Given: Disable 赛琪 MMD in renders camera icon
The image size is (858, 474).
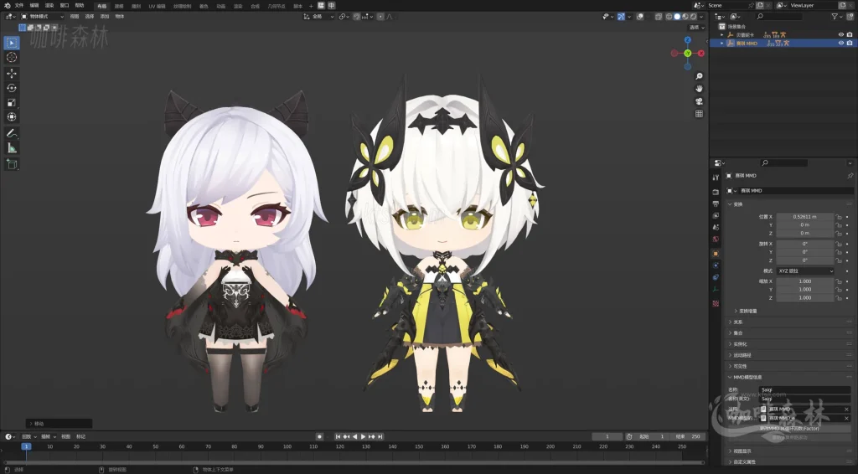Looking at the screenshot, I should (850, 43).
